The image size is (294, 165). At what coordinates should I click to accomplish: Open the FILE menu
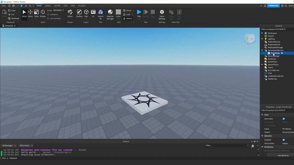tap(4, 6)
